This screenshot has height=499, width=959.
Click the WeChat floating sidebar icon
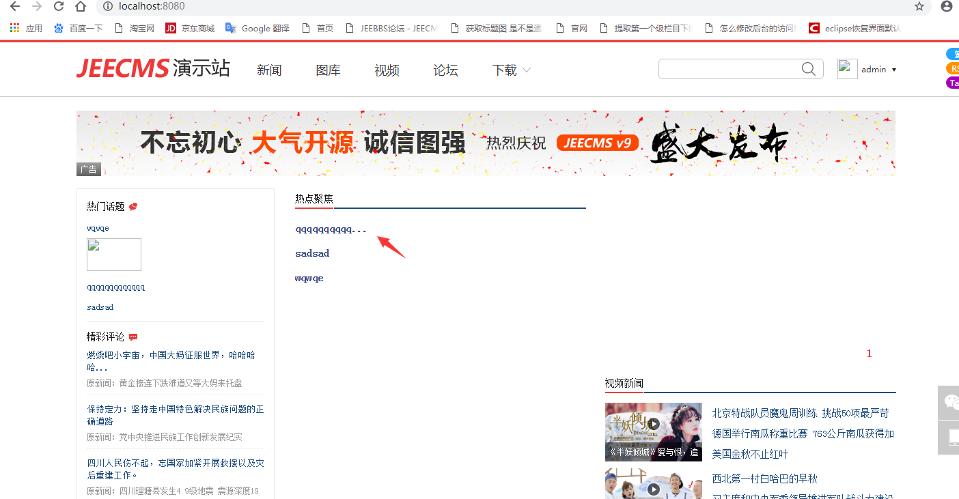pyautogui.click(x=949, y=401)
